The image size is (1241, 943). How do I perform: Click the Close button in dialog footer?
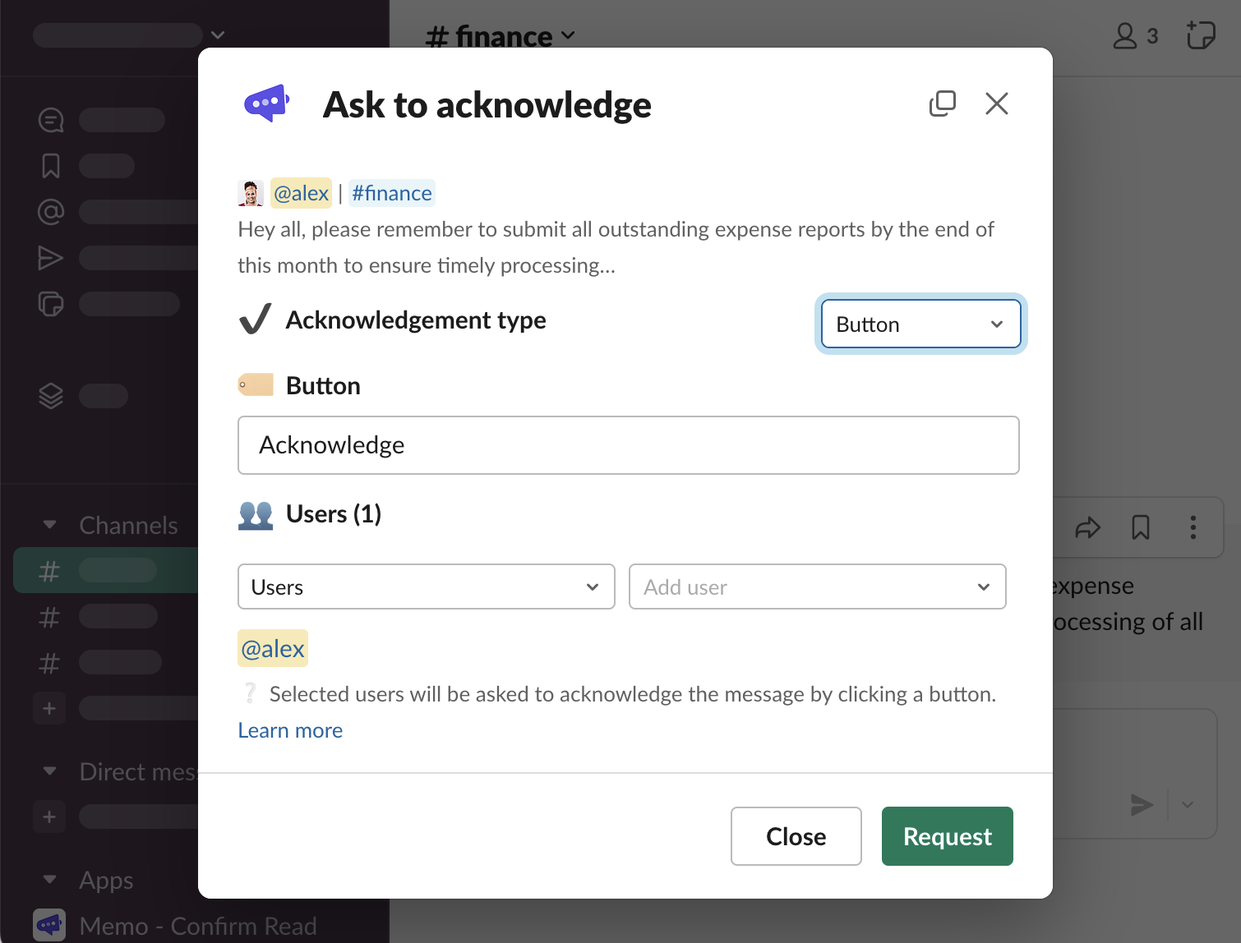[796, 836]
